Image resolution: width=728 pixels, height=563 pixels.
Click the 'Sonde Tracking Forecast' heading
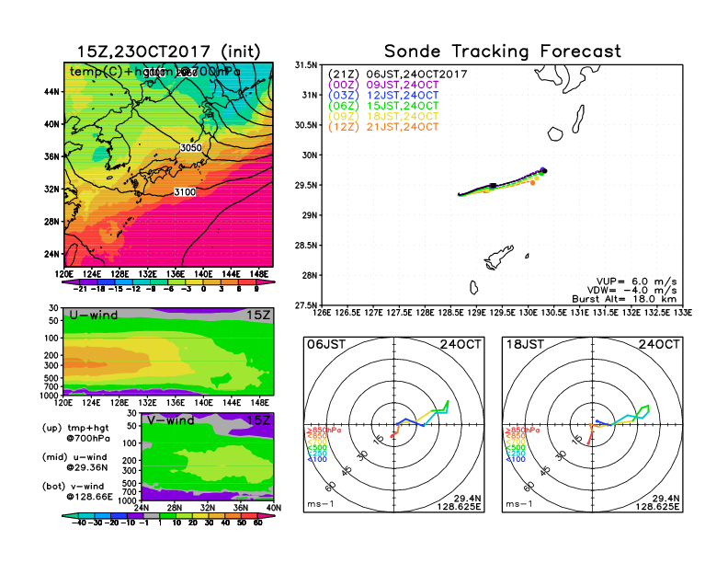503,52
